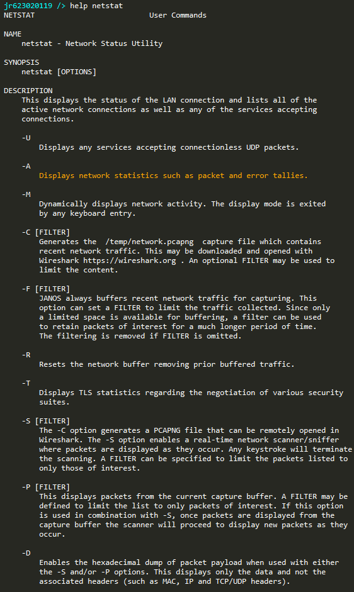Click the -U option label
Image resolution: width=354 pixels, height=592 pixels.
click(x=26, y=138)
